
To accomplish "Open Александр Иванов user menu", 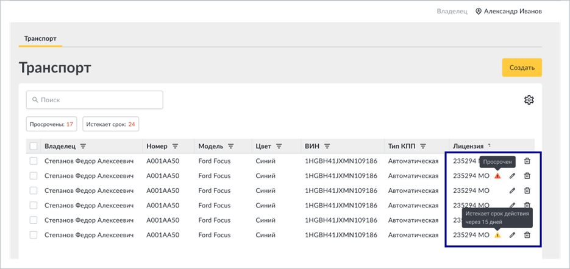I will point(508,11).
